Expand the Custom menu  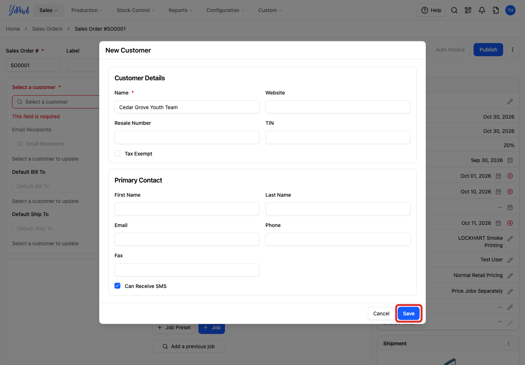(x=270, y=10)
